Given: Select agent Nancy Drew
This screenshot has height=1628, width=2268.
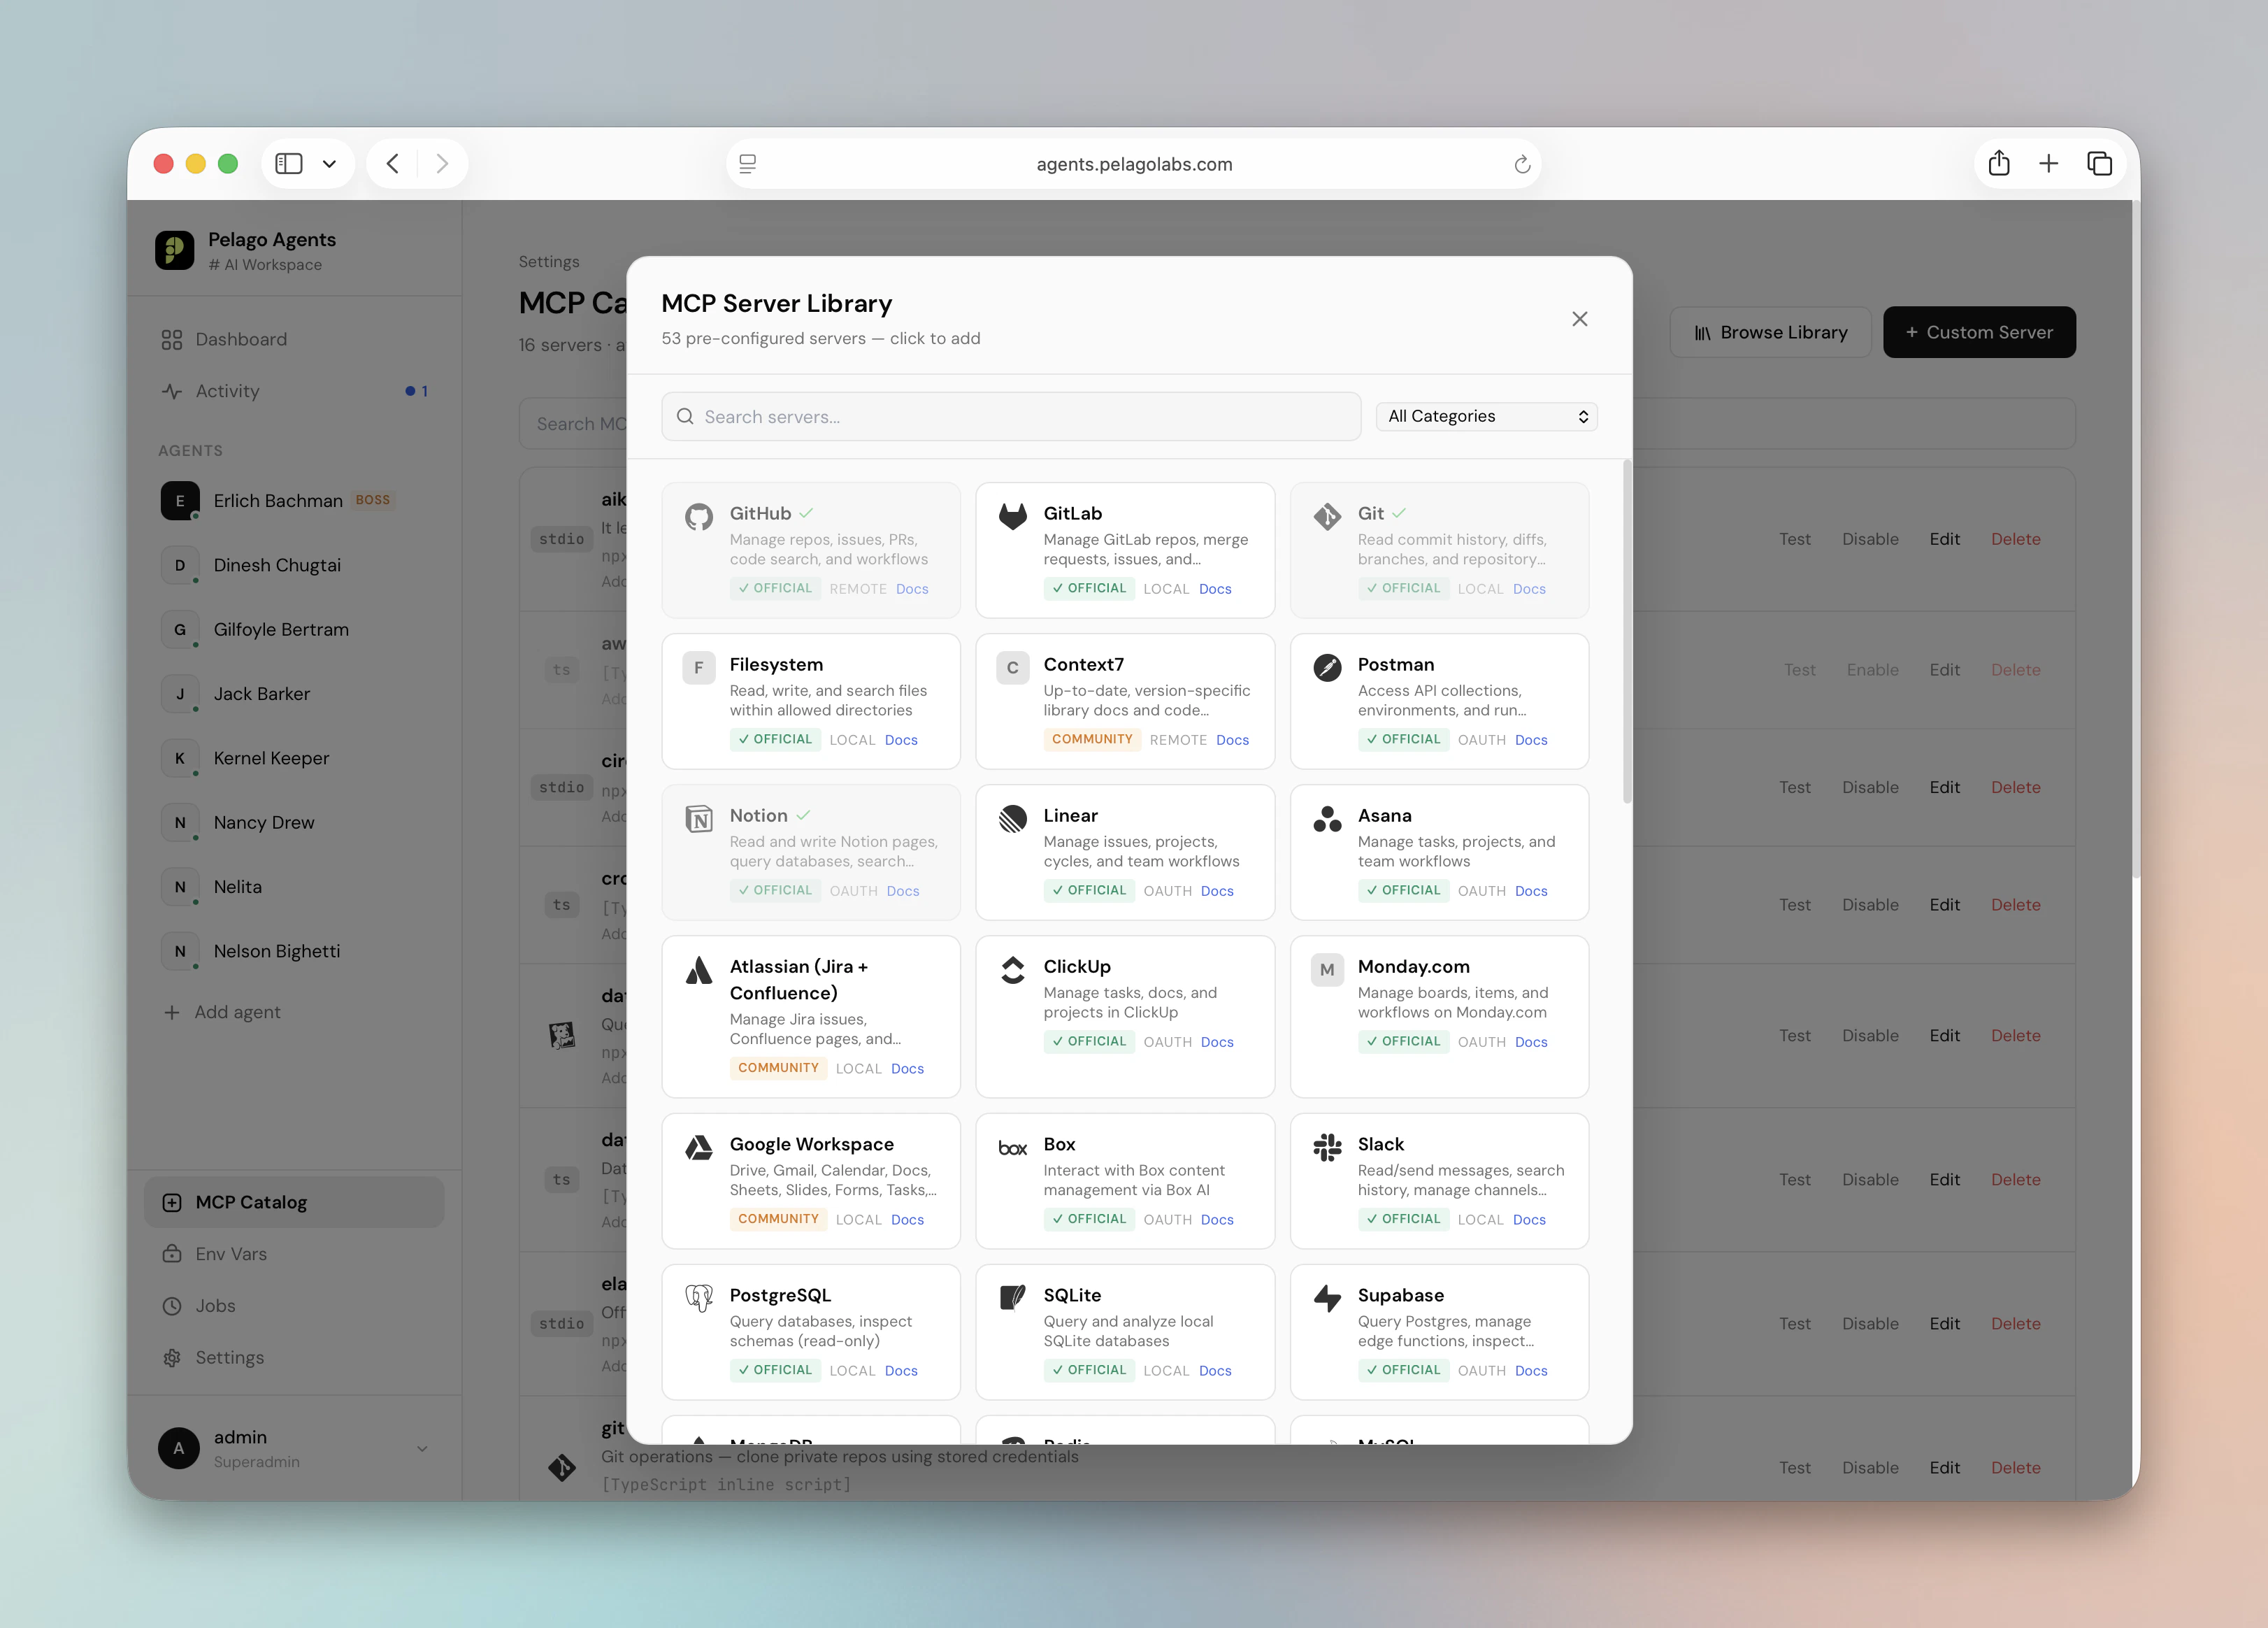Looking at the screenshot, I should pyautogui.click(x=295, y=822).
